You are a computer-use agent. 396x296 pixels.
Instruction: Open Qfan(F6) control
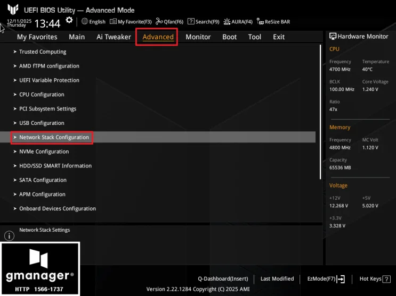[174, 22]
